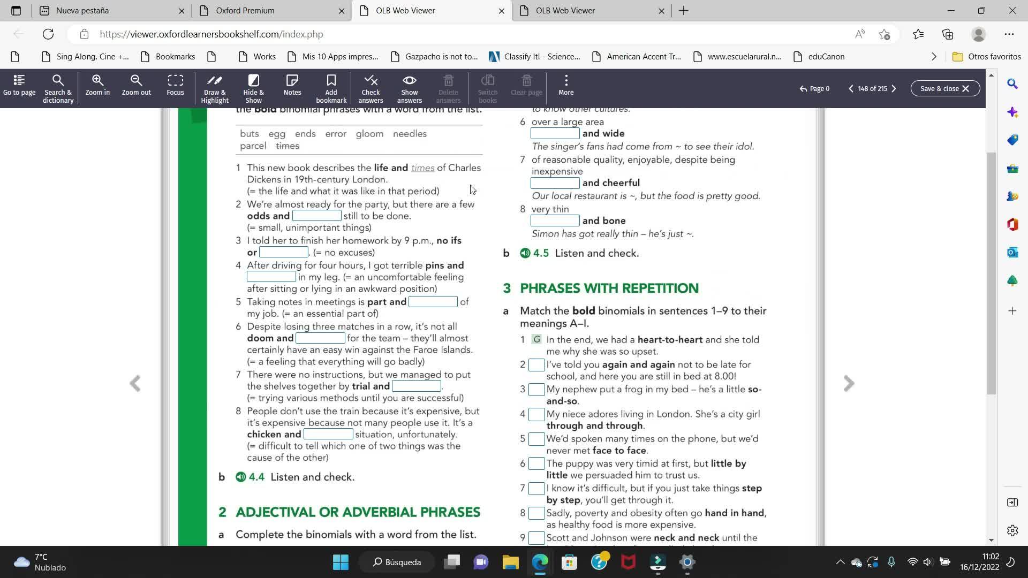Activate the Focus tool
The height and width of the screenshot is (578, 1028).
pos(175,86)
